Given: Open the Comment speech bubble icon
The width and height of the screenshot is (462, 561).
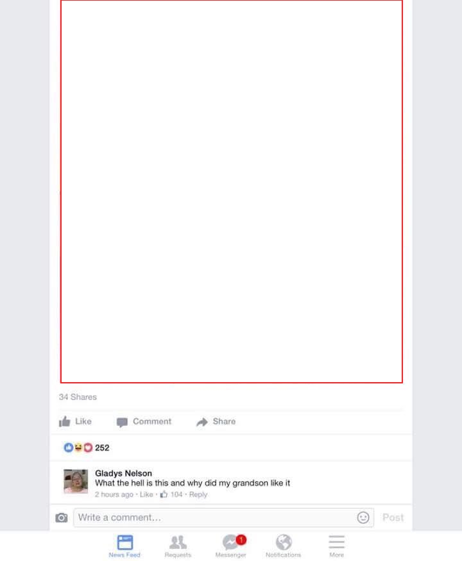Looking at the screenshot, I should point(122,422).
